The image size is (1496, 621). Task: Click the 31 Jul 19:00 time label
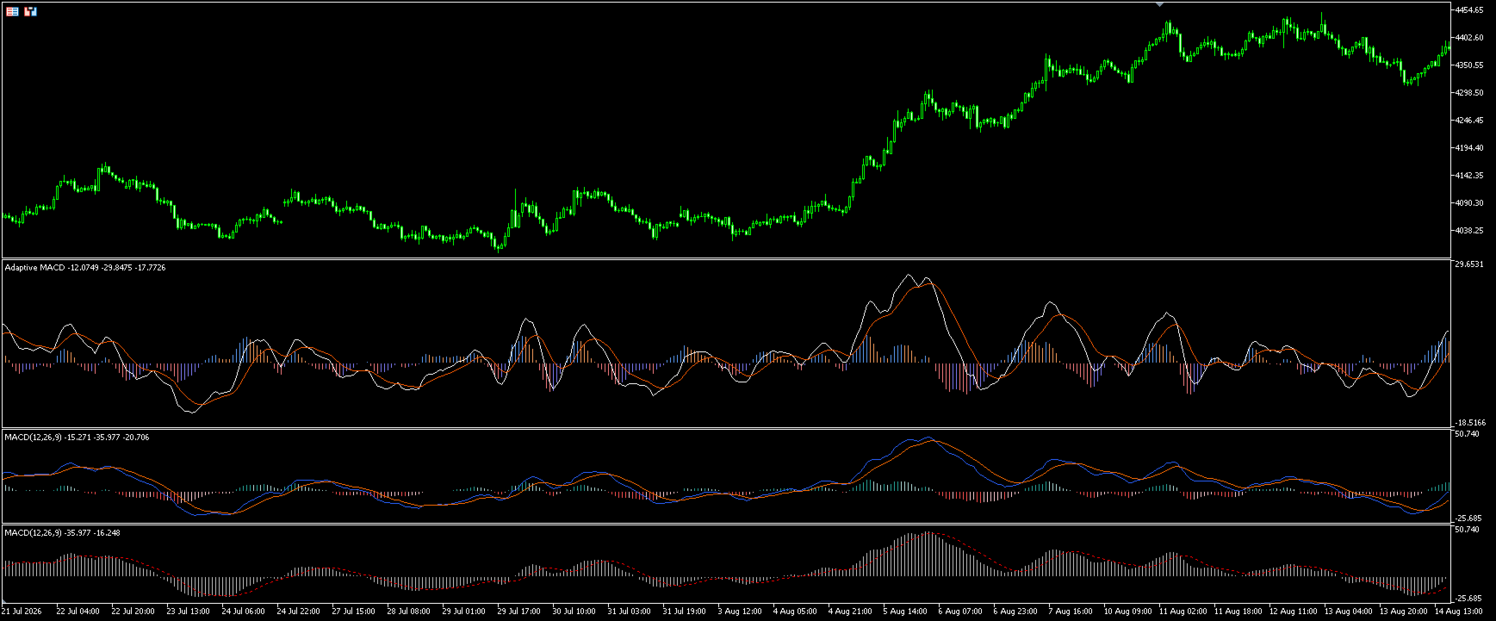[x=684, y=612]
